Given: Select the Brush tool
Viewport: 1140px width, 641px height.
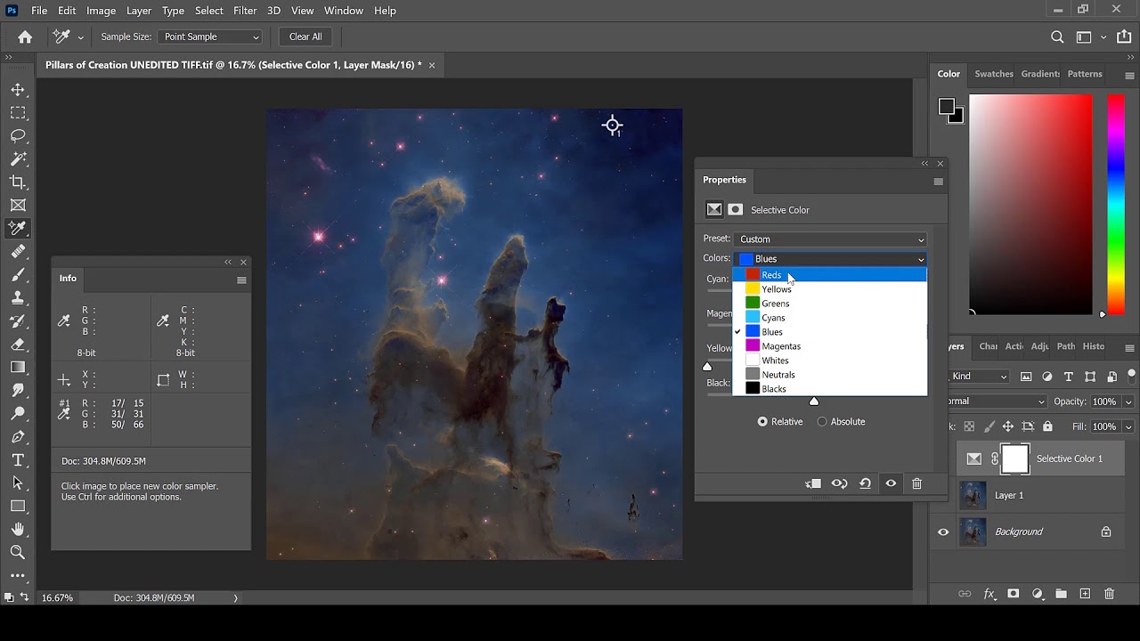Looking at the screenshot, I should (x=18, y=275).
